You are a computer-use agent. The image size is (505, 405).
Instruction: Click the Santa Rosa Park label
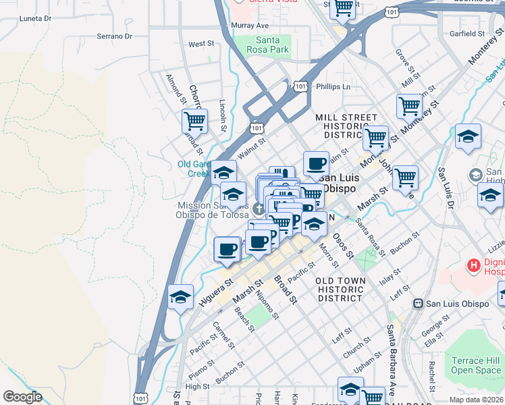267,45
